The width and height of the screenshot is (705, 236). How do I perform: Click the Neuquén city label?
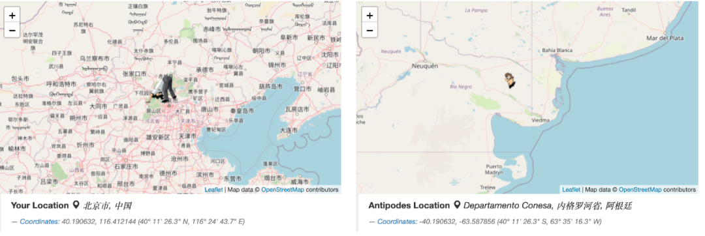[424, 65]
